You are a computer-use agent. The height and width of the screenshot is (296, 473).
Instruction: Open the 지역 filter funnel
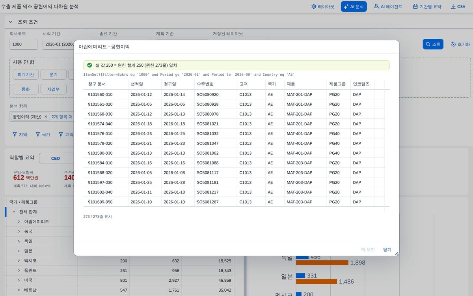click(x=20, y=135)
